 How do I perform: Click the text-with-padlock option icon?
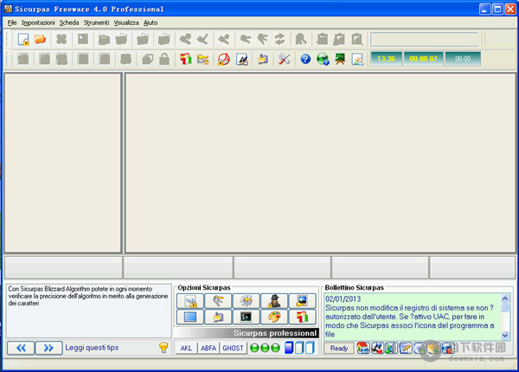(190, 301)
